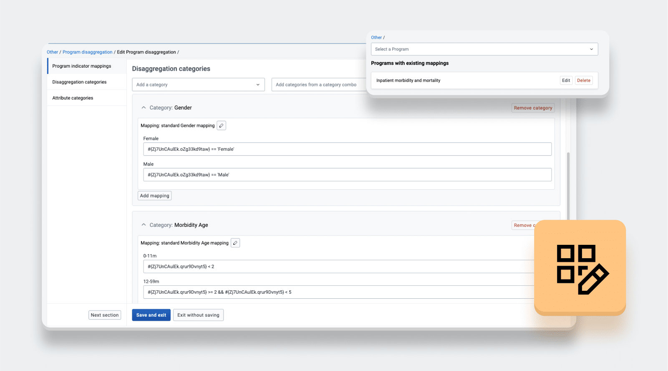Collapse the Morbidity Age category section
This screenshot has height=371, width=668.
coord(144,225)
